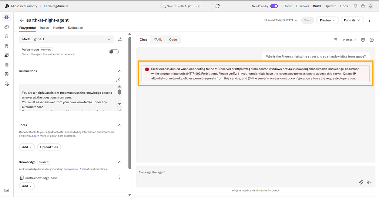Click the Save button
The image size is (379, 197).
coord(308,20)
